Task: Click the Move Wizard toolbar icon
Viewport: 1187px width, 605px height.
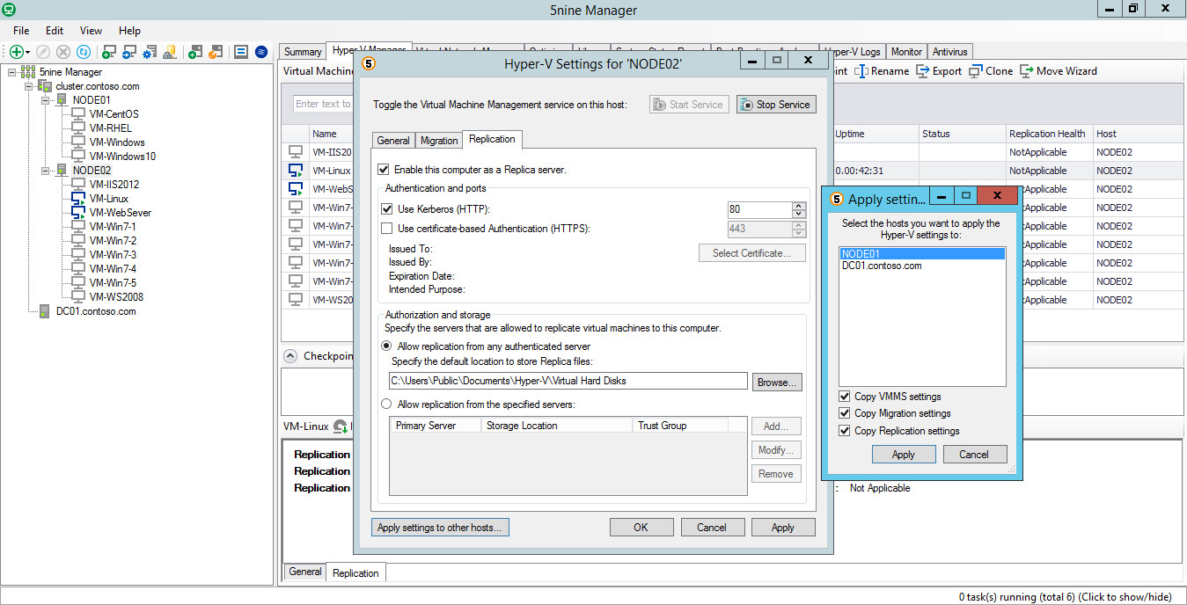Action: (1027, 71)
